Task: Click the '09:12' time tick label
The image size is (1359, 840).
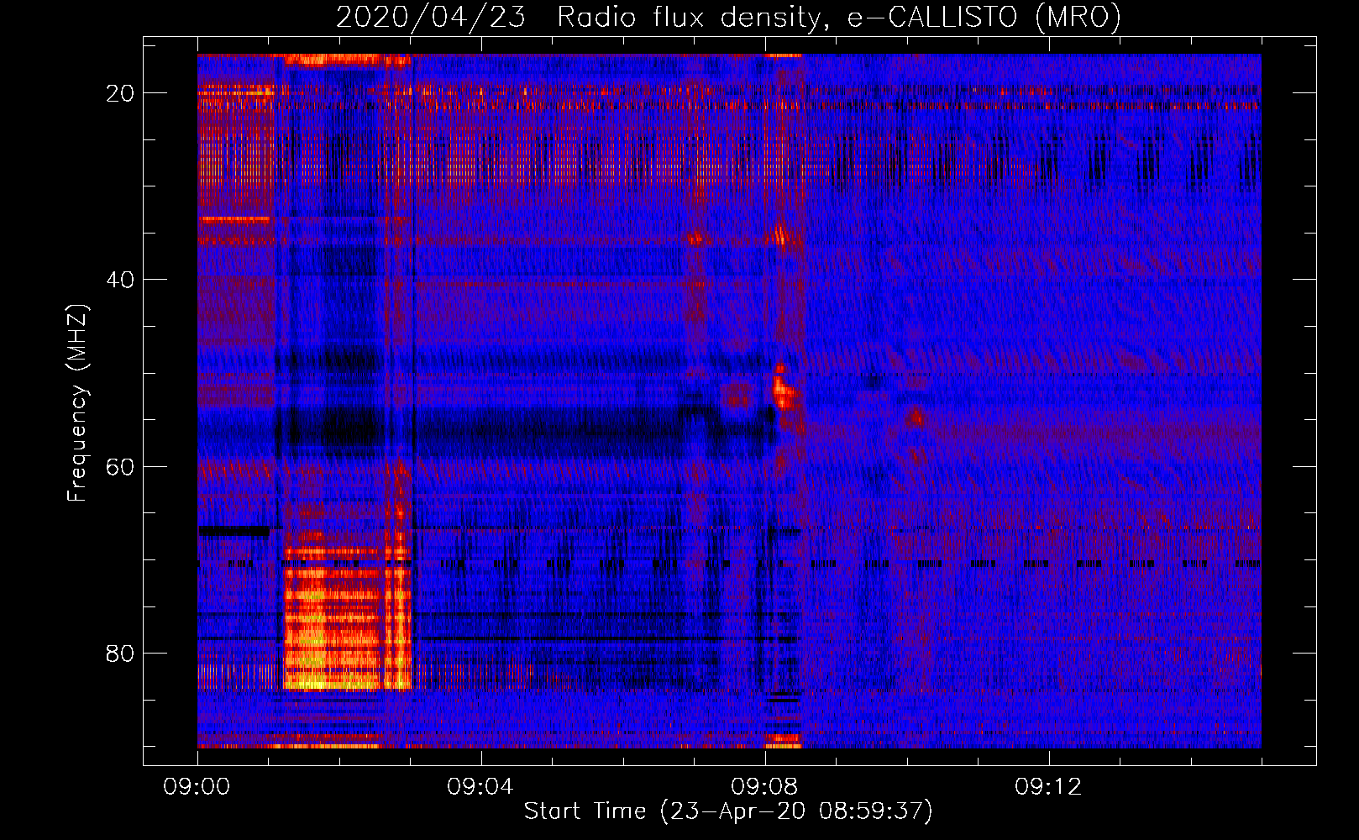Action: point(1048,787)
